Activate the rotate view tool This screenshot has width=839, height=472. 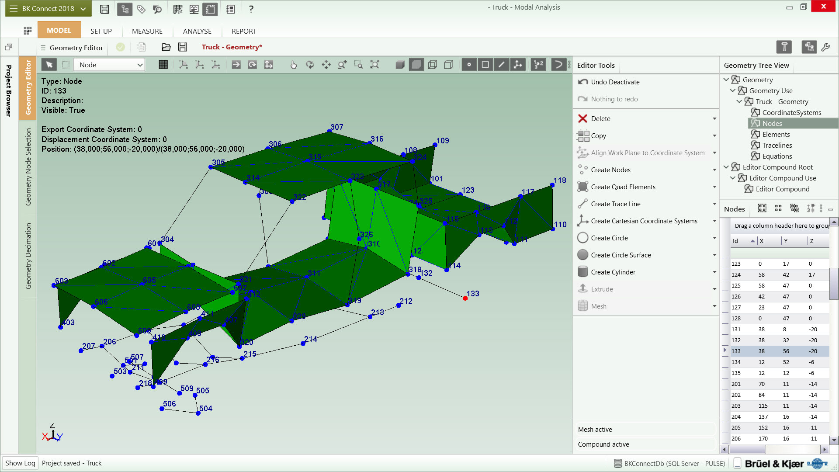point(310,65)
